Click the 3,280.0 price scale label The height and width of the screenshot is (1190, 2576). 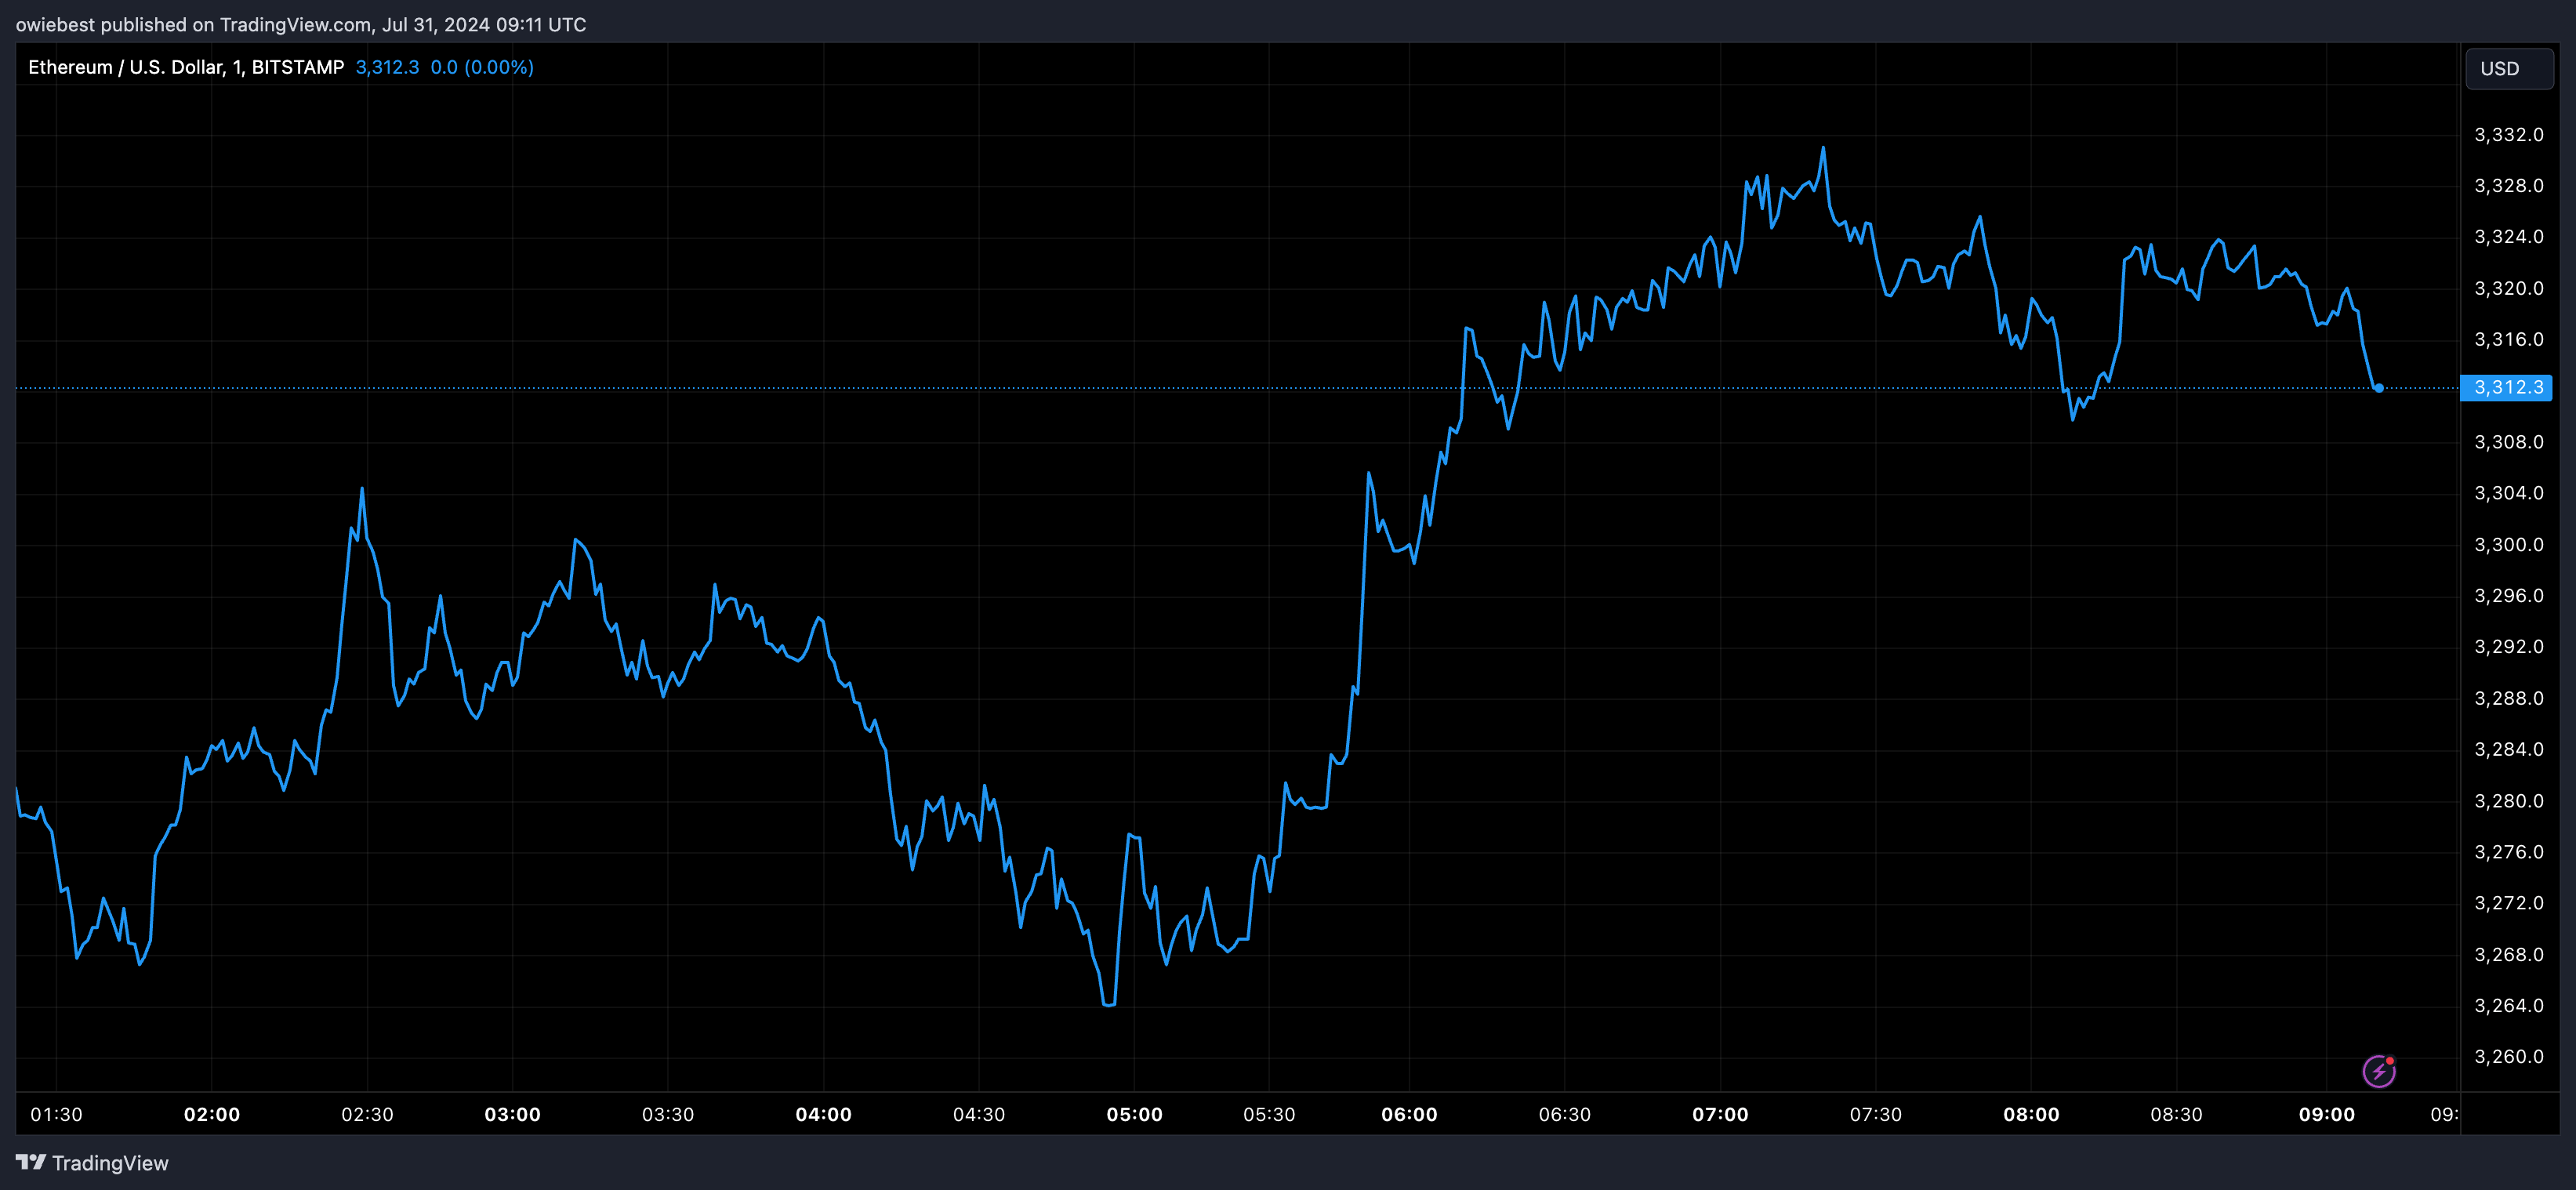pos(2508,801)
